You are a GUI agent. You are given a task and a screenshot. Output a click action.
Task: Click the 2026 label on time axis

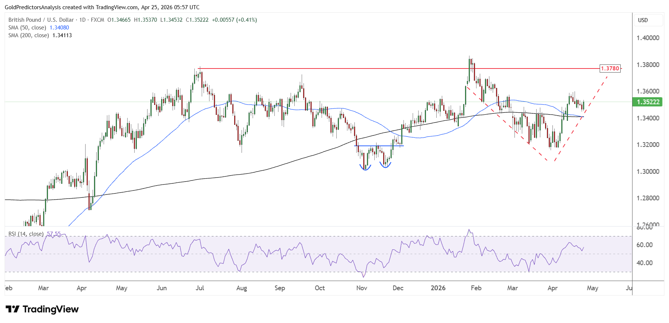438,288
